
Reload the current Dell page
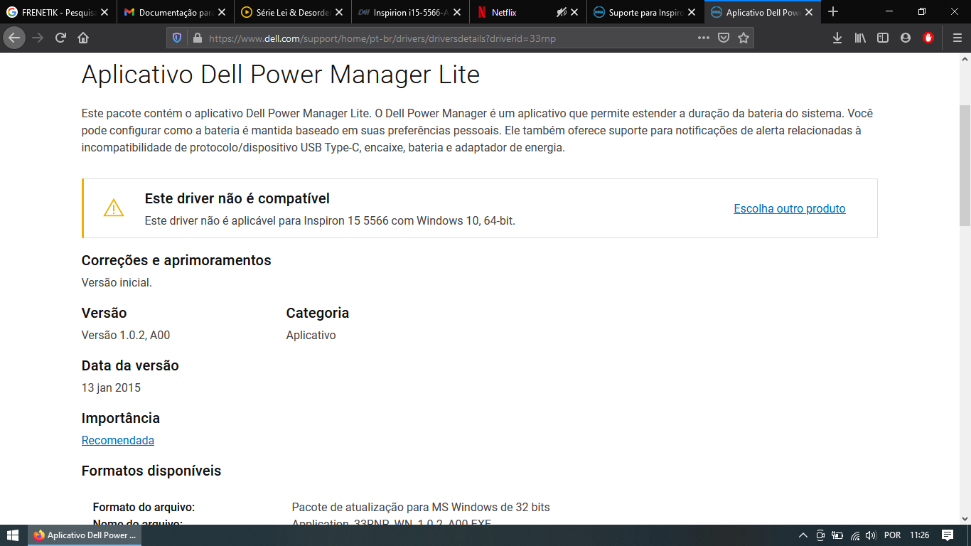tap(60, 38)
